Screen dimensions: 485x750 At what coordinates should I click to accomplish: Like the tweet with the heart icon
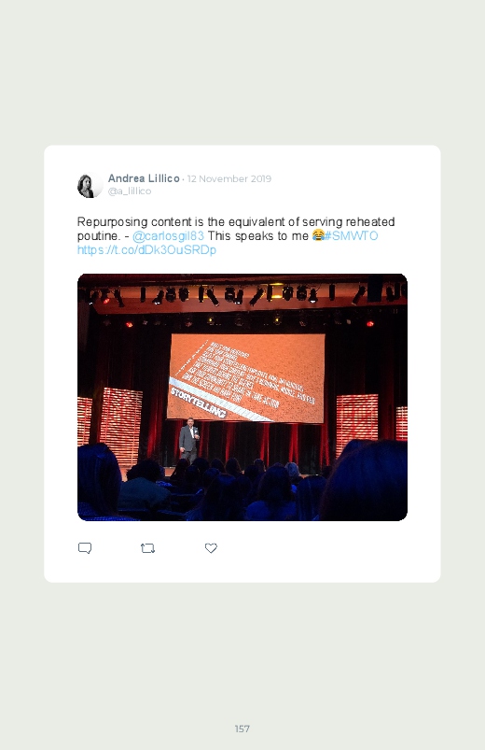211,548
